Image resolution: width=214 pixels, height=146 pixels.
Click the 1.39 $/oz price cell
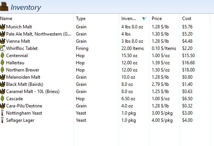tap(160, 63)
